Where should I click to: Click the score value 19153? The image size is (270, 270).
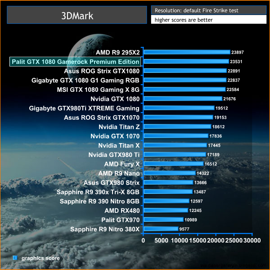coord(220,117)
